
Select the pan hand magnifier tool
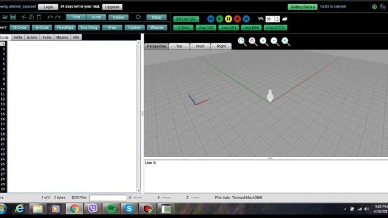[x=253, y=42]
